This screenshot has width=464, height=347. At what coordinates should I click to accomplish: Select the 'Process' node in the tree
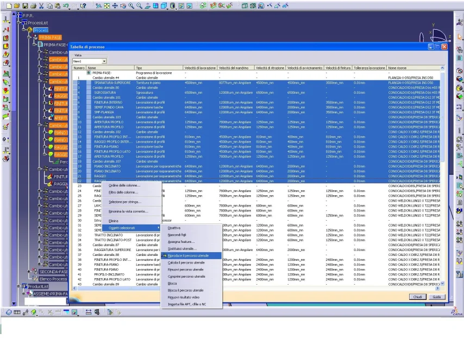41,30
